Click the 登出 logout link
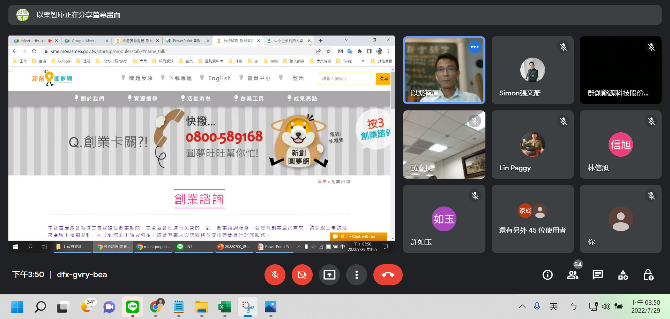 [x=298, y=78]
